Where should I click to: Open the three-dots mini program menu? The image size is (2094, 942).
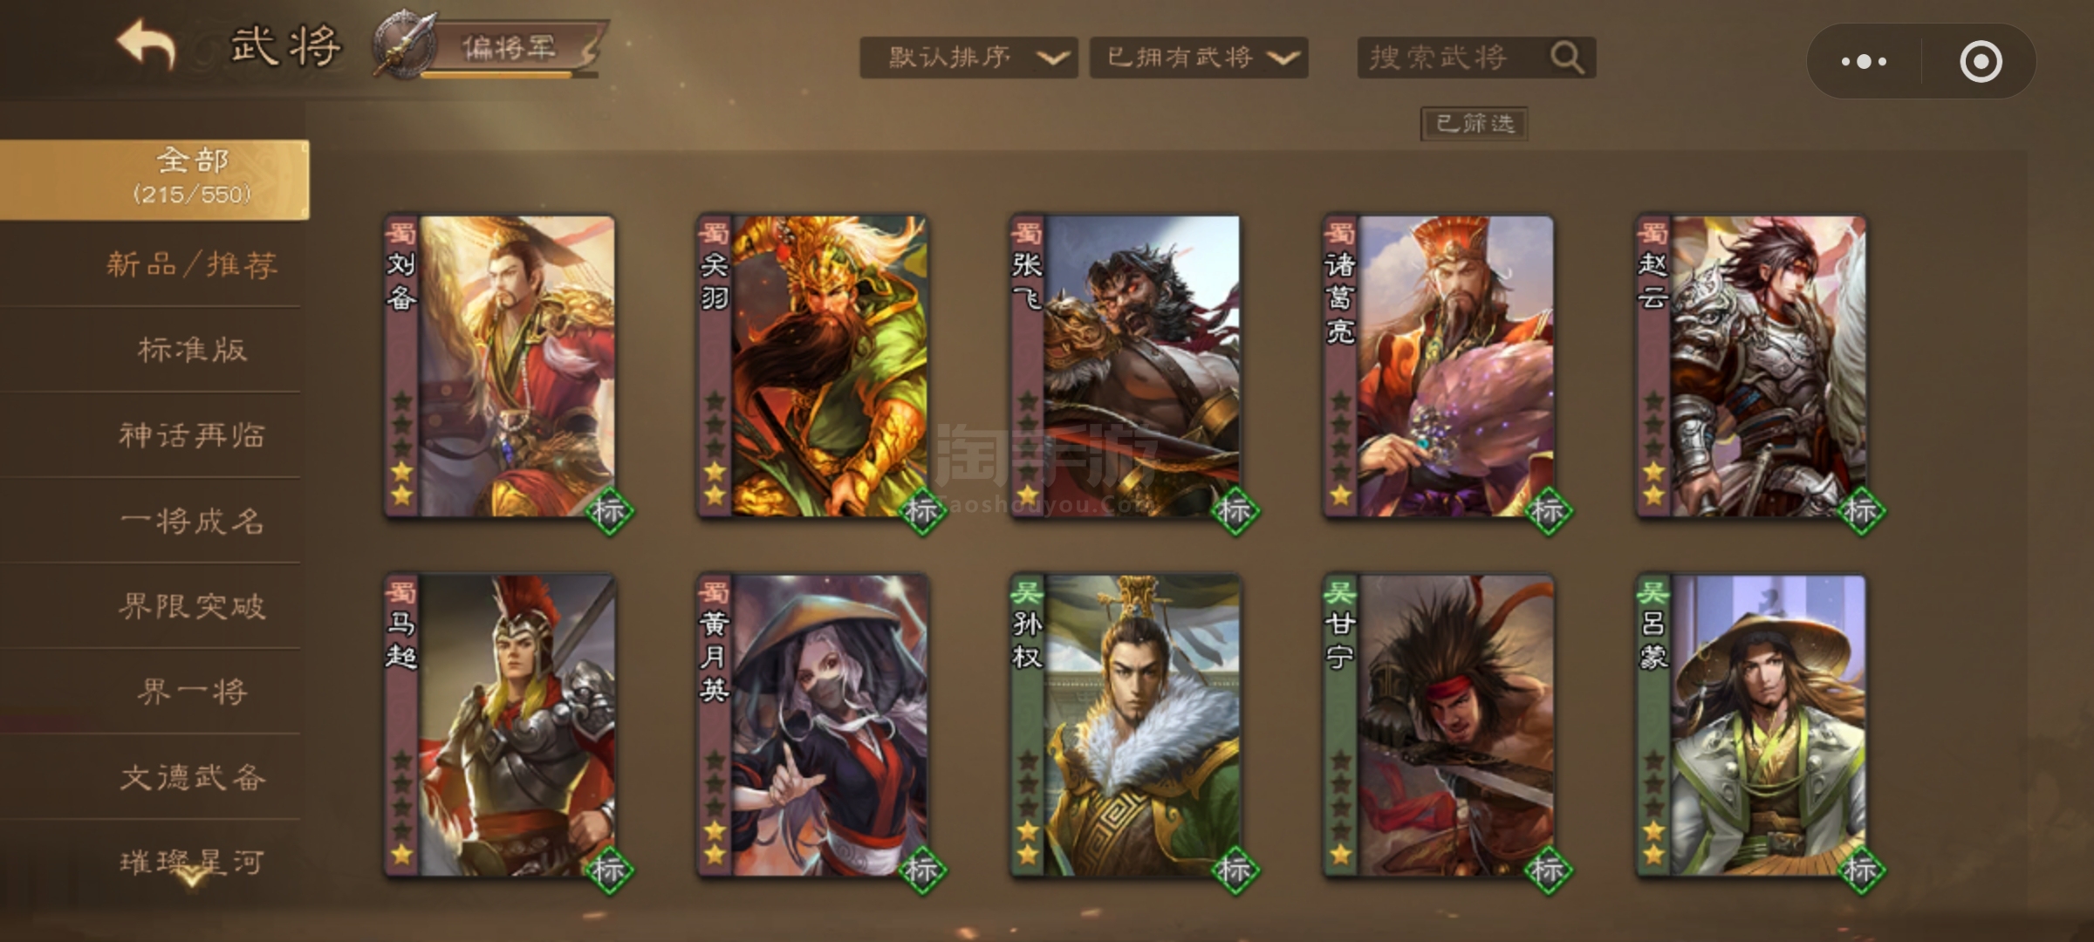tap(1863, 61)
